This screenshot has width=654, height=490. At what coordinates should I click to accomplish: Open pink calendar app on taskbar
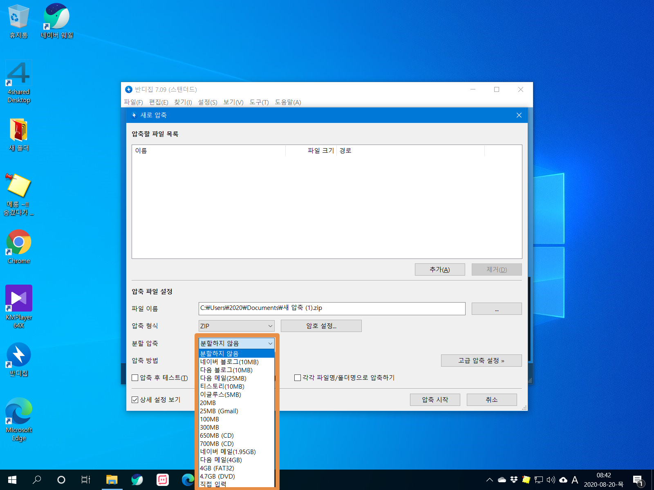[x=163, y=480]
